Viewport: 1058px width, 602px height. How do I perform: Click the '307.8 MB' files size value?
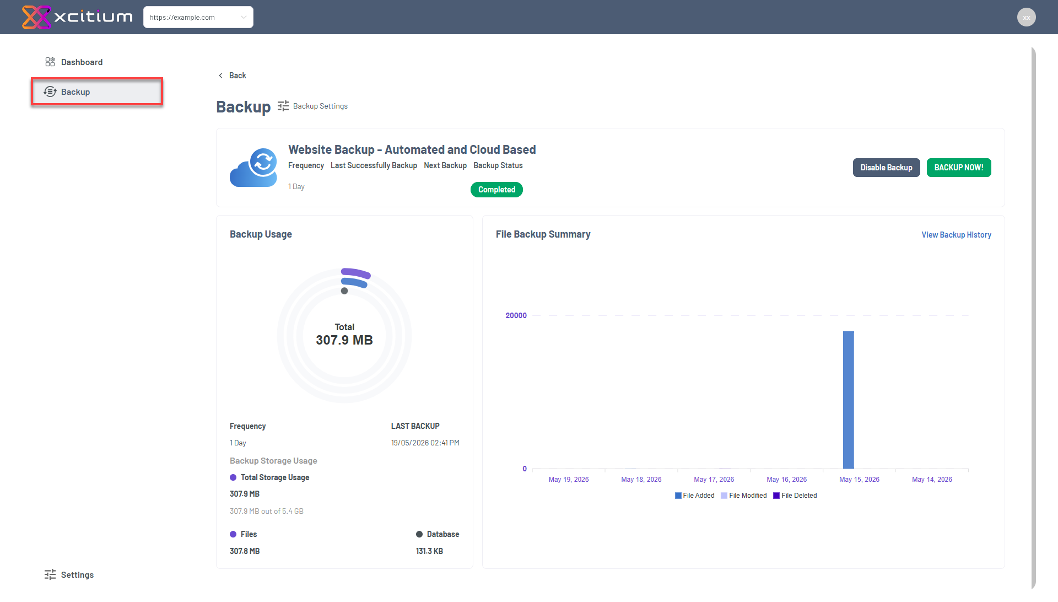(x=245, y=551)
